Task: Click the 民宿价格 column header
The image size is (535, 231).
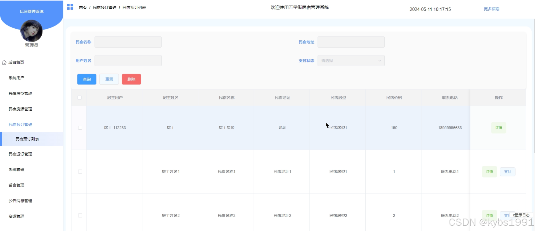Action: (x=394, y=98)
